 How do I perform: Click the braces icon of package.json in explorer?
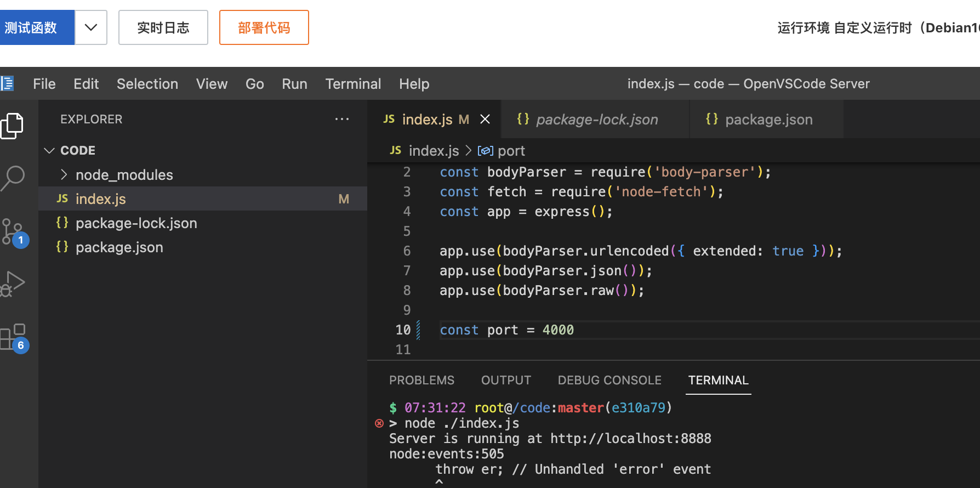62,247
